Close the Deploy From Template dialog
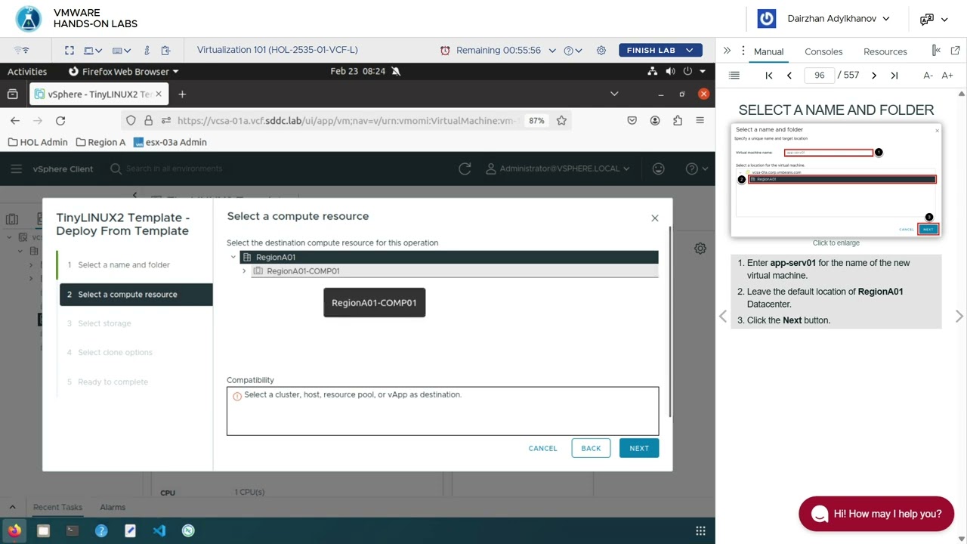The height and width of the screenshot is (544, 967). point(655,218)
